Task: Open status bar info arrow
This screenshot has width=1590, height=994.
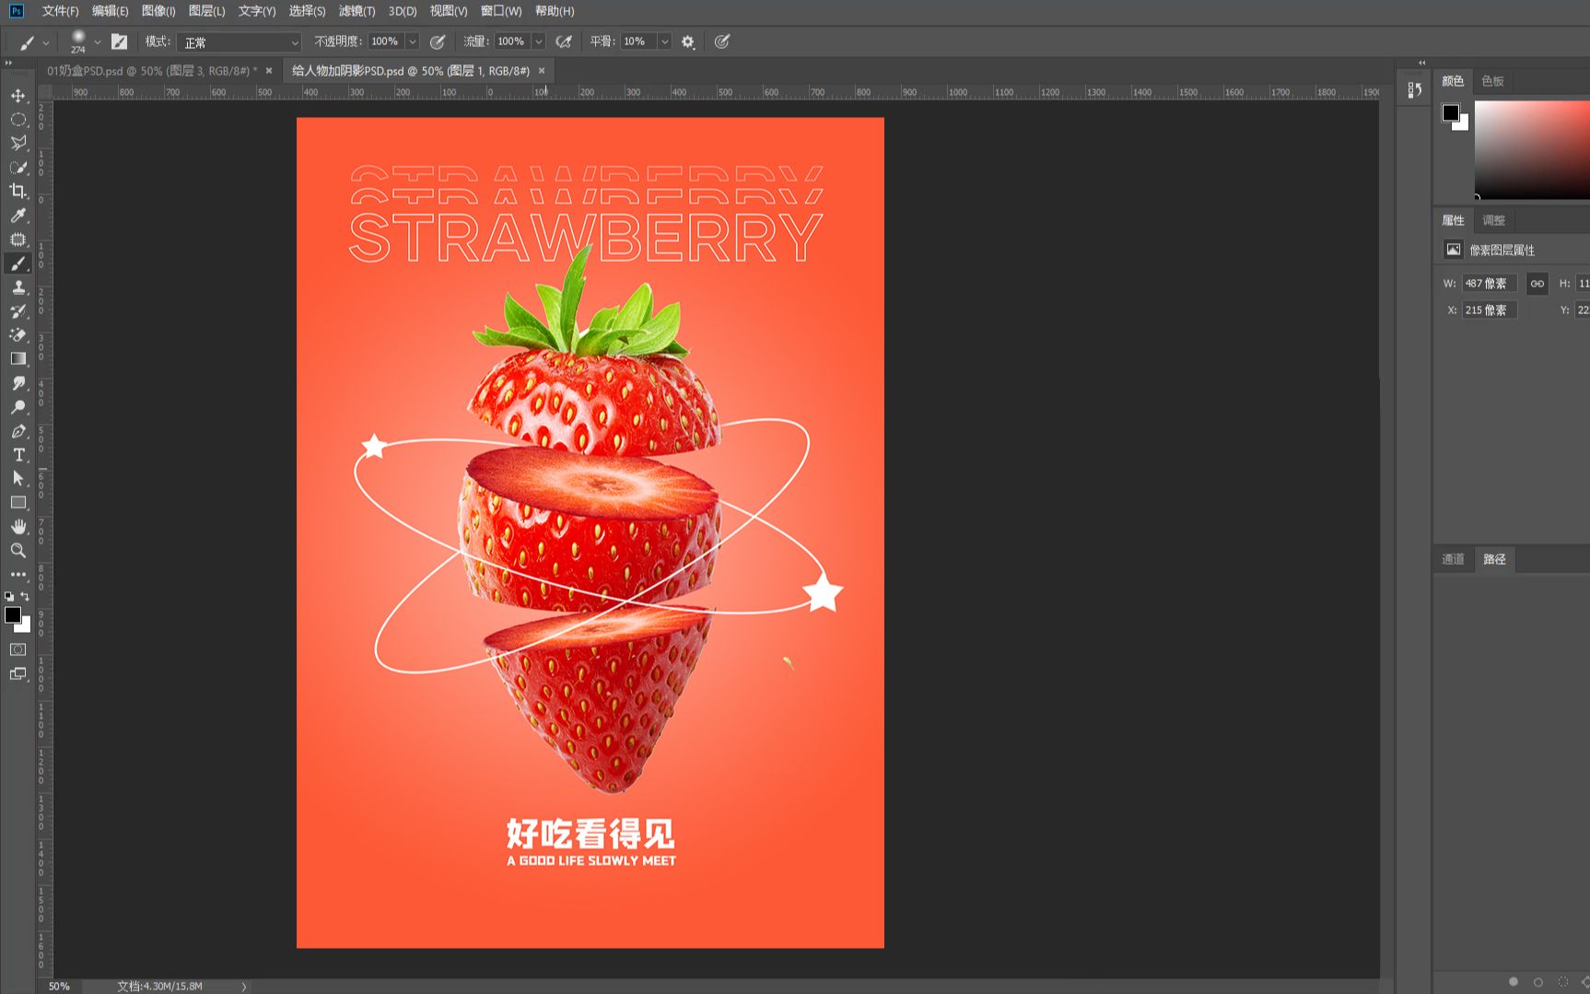Action: tap(244, 986)
